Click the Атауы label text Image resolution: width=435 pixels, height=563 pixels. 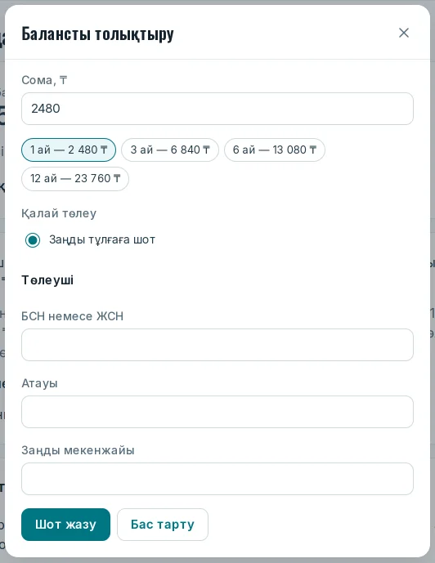pyautogui.click(x=39, y=383)
